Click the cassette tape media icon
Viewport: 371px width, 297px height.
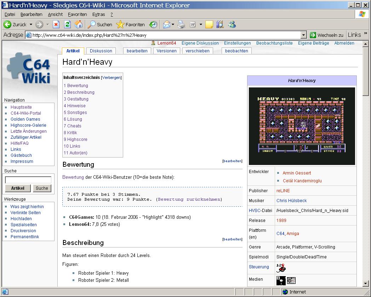click(291, 280)
